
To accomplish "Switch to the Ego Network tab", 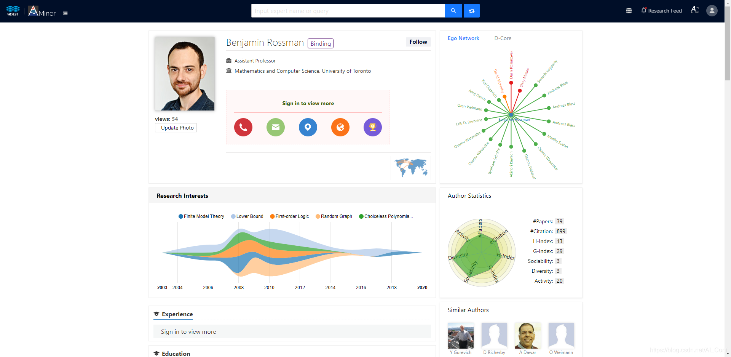I will [463, 38].
